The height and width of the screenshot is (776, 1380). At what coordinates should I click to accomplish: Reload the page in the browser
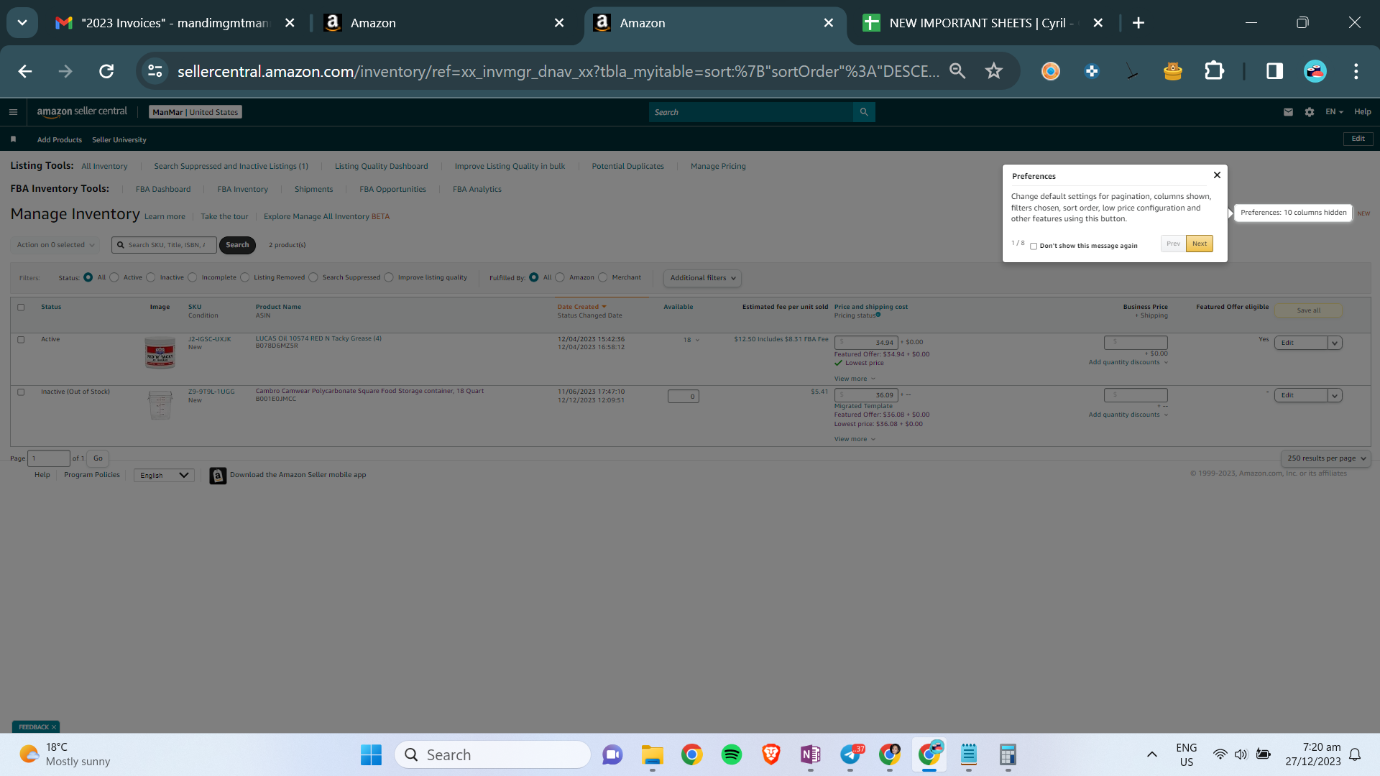pyautogui.click(x=106, y=71)
